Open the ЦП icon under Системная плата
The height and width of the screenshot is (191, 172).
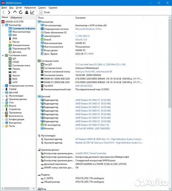[x=10, y=59]
